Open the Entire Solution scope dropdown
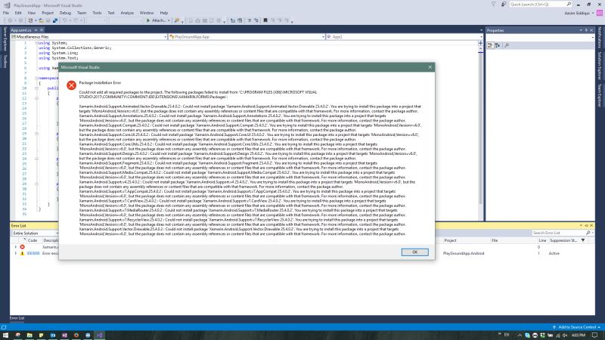Screen dimensions: 605x340 pos(36,233)
